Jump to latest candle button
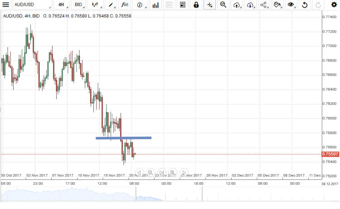This screenshot has width=340, height=209. (x=161, y=173)
